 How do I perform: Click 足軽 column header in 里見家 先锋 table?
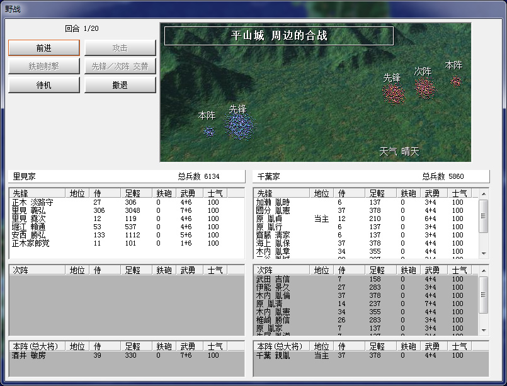[x=136, y=193]
